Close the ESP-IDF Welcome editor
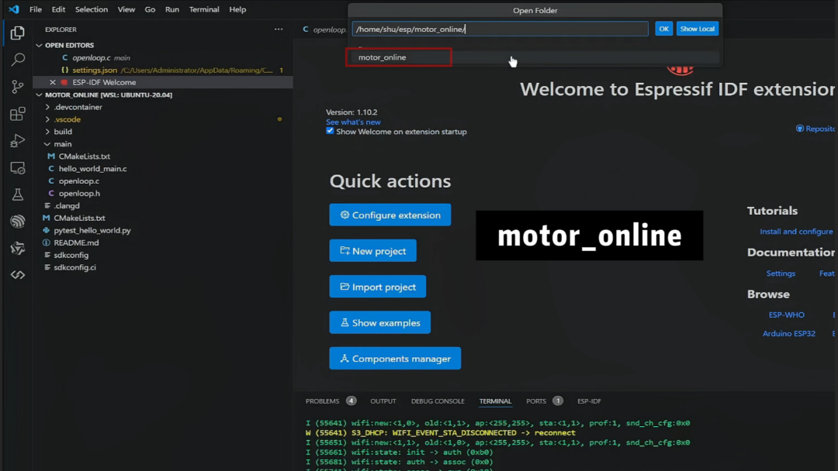 click(x=53, y=82)
